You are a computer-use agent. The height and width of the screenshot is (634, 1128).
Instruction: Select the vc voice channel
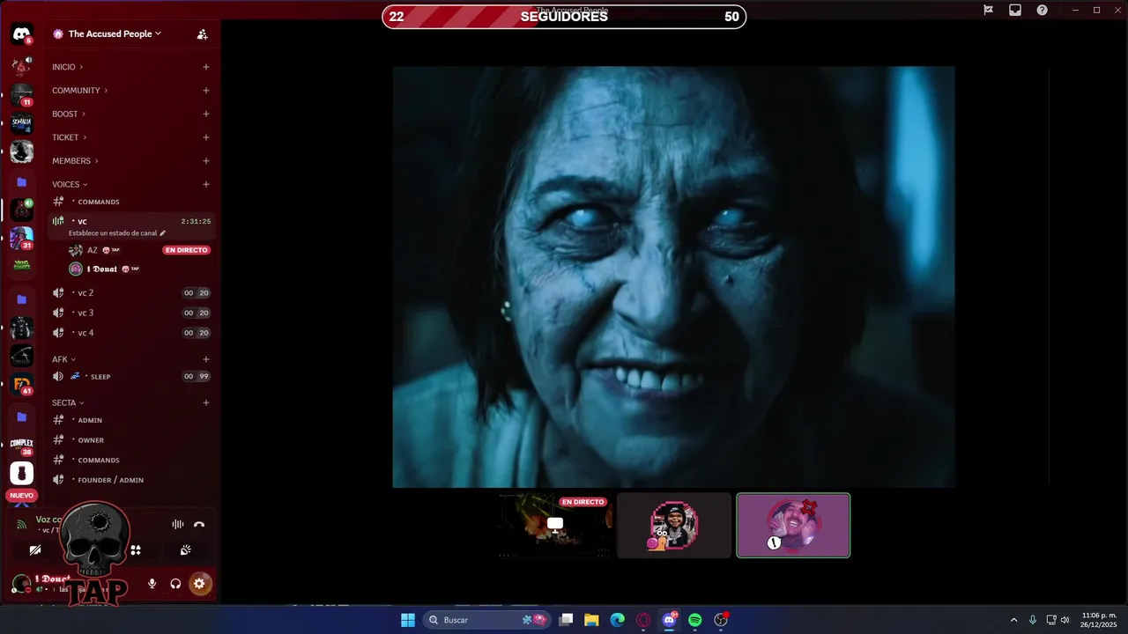131,221
